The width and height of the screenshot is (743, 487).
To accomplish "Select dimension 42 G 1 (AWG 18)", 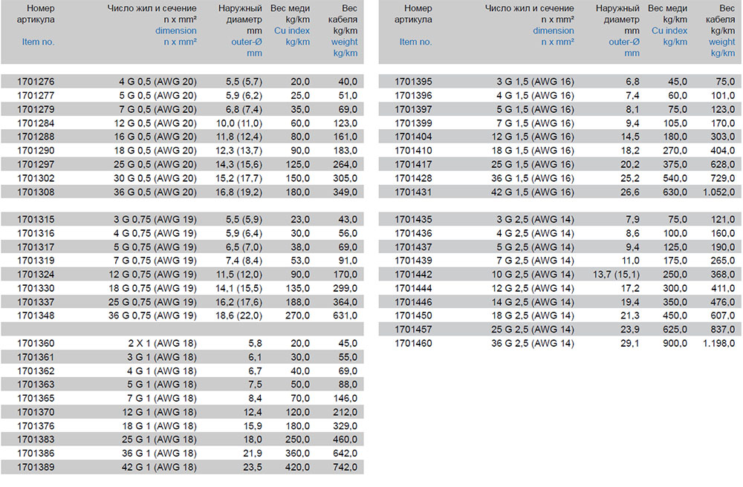I will [x=159, y=467].
